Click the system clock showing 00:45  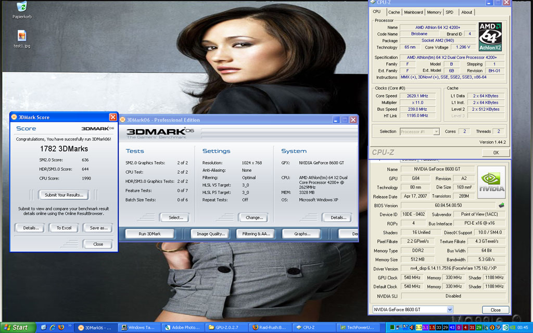(x=523, y=328)
